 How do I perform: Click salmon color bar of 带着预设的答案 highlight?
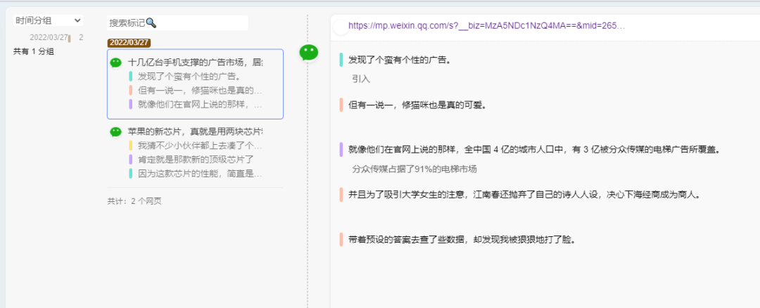341,239
